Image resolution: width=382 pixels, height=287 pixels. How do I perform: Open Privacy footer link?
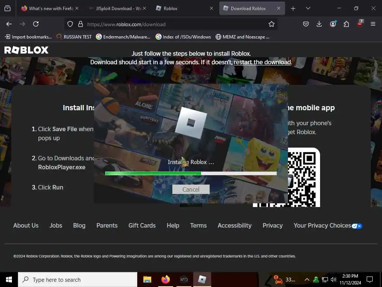coord(273,225)
